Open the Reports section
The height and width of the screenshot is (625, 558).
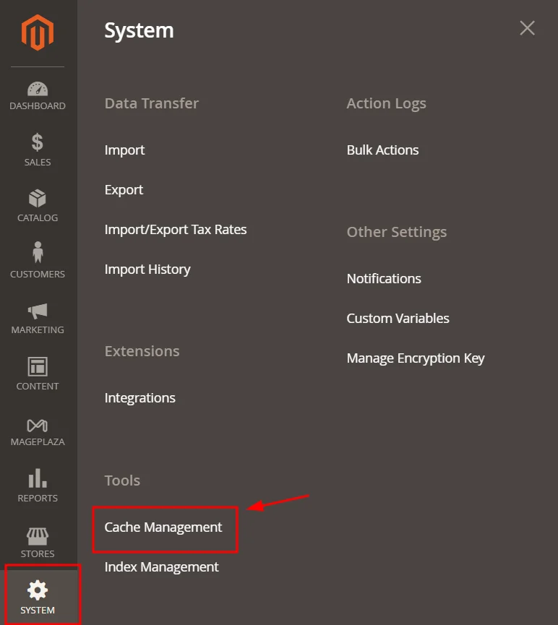(37, 486)
